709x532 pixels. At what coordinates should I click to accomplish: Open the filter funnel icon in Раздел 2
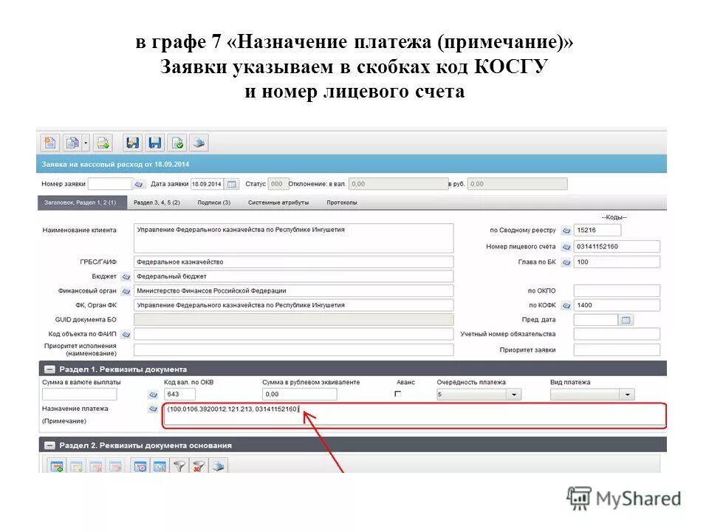click(x=180, y=465)
